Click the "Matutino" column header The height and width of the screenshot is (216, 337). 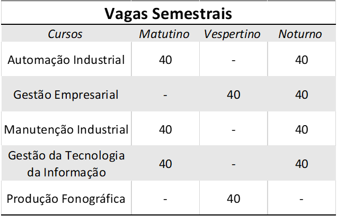(x=164, y=34)
